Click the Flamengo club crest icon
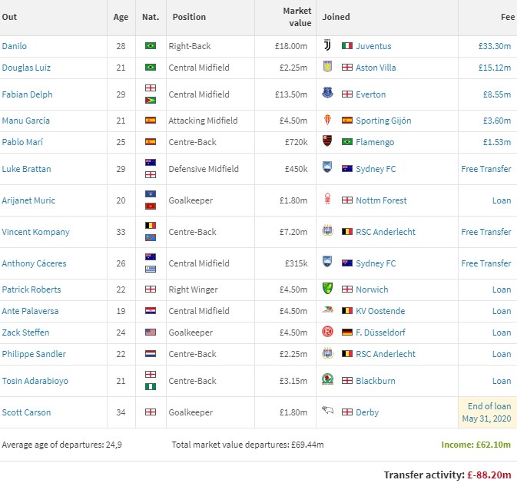Viewport: 517px width, 483px height. (x=329, y=142)
